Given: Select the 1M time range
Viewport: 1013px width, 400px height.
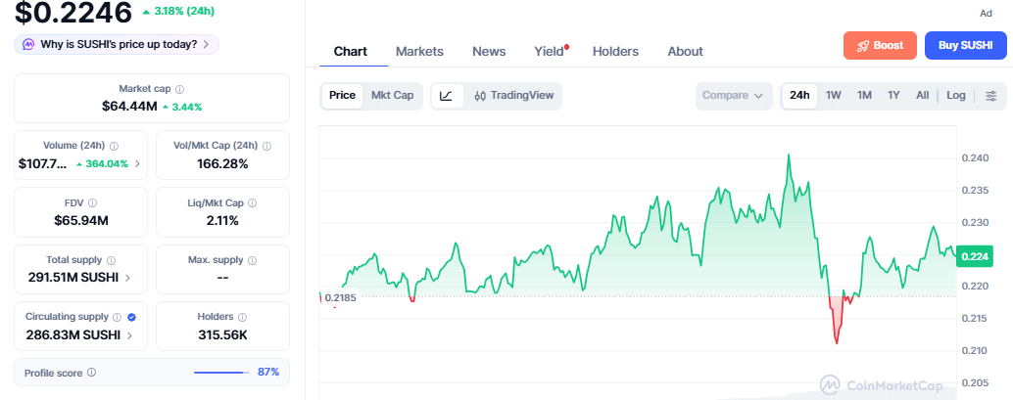Looking at the screenshot, I should (x=864, y=96).
